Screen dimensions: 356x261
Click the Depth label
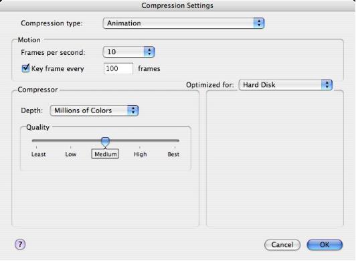coord(32,110)
